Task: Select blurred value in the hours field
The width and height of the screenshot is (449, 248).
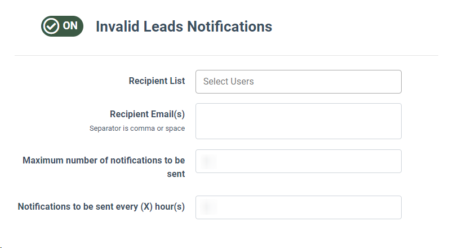Action: (x=208, y=207)
